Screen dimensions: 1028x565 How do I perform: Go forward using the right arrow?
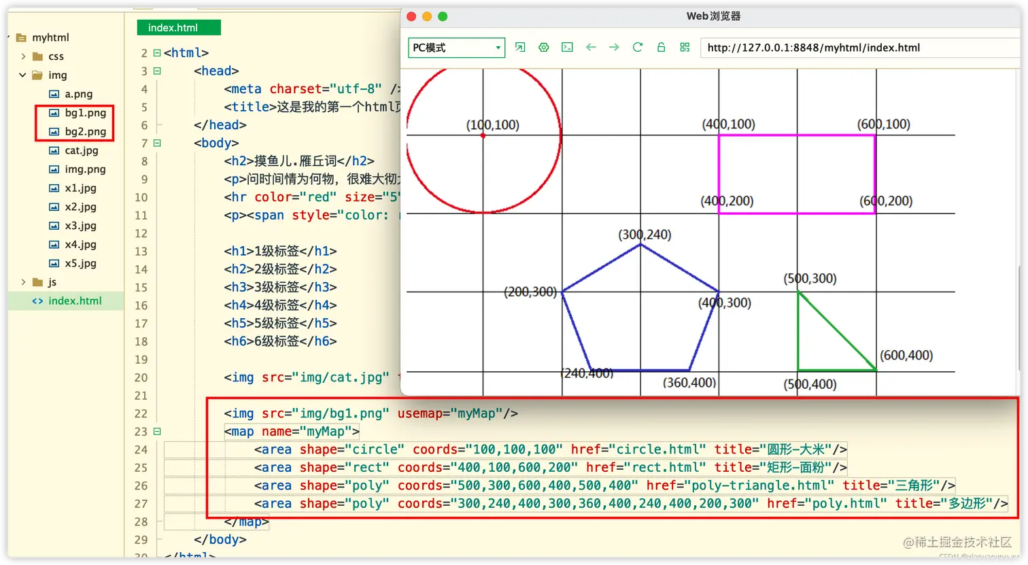(x=614, y=47)
